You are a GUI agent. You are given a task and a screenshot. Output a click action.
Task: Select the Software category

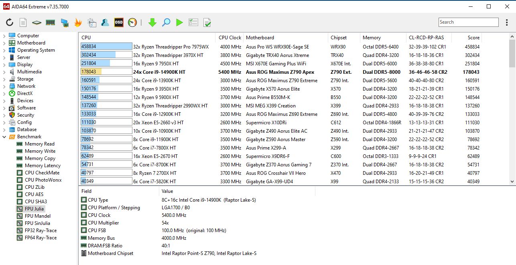26,108
